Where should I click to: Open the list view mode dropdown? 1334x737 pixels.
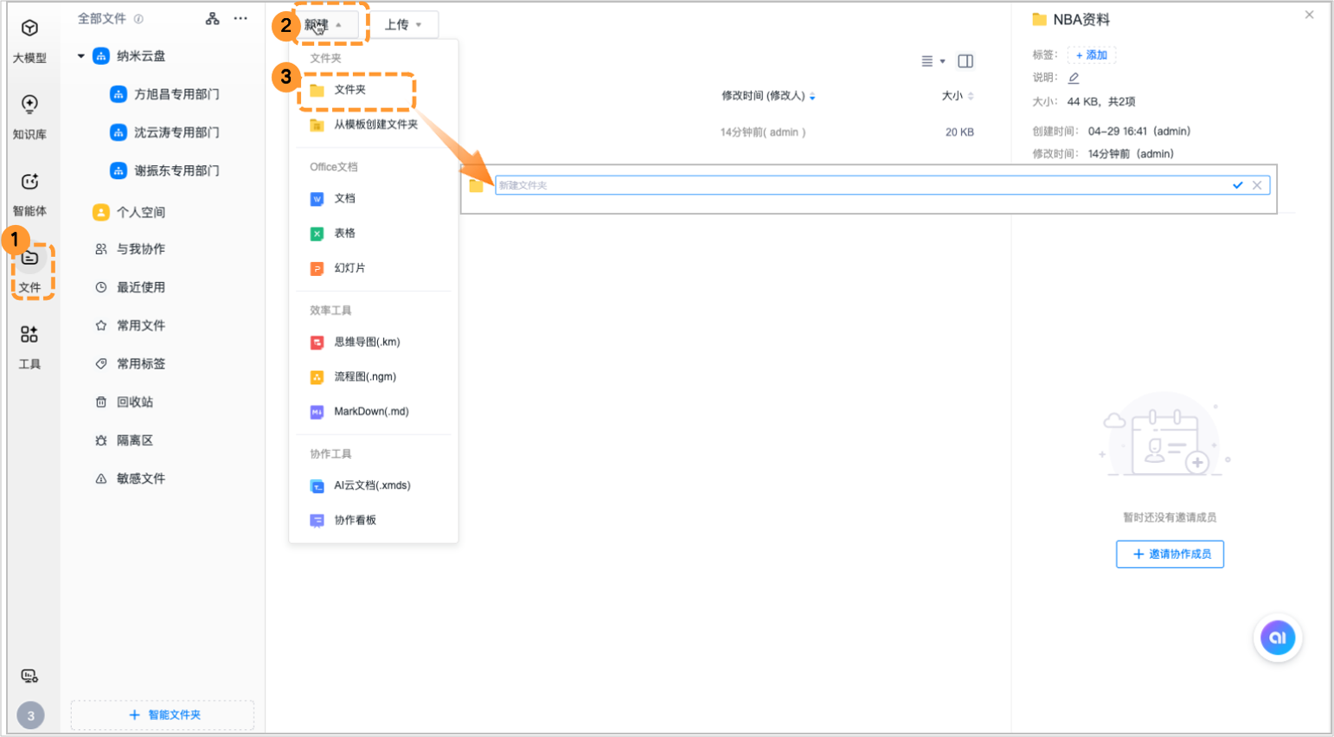[933, 61]
